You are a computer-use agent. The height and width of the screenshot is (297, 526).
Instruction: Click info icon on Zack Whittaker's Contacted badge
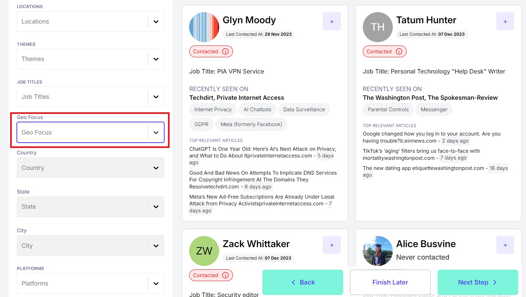(x=226, y=275)
